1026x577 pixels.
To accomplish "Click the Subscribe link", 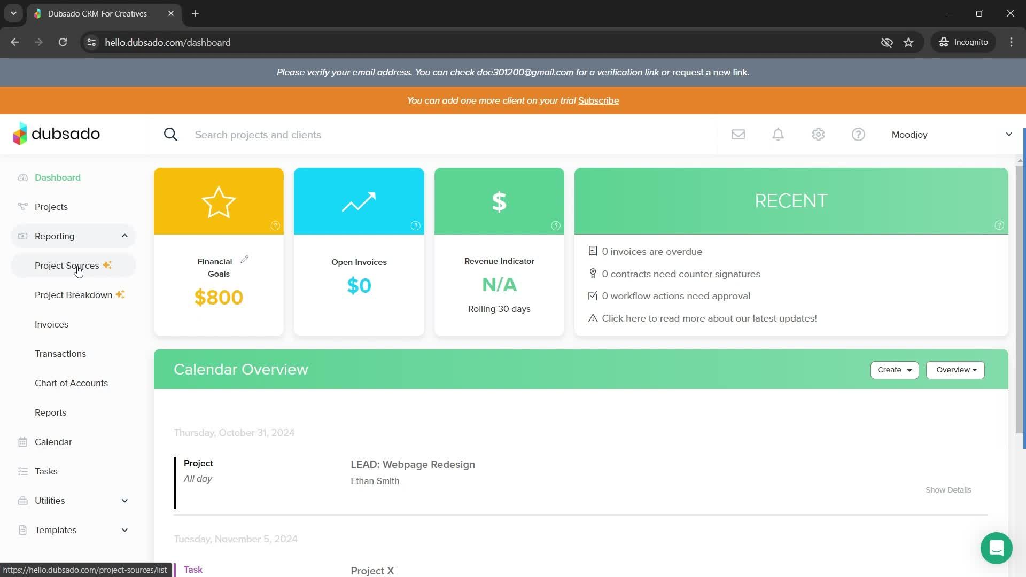I will coord(598,100).
